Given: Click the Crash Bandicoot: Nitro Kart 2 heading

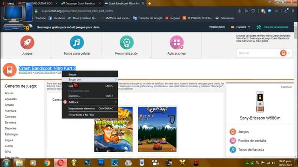Looking at the screenshot, I should pyautogui.click(x=47, y=68).
